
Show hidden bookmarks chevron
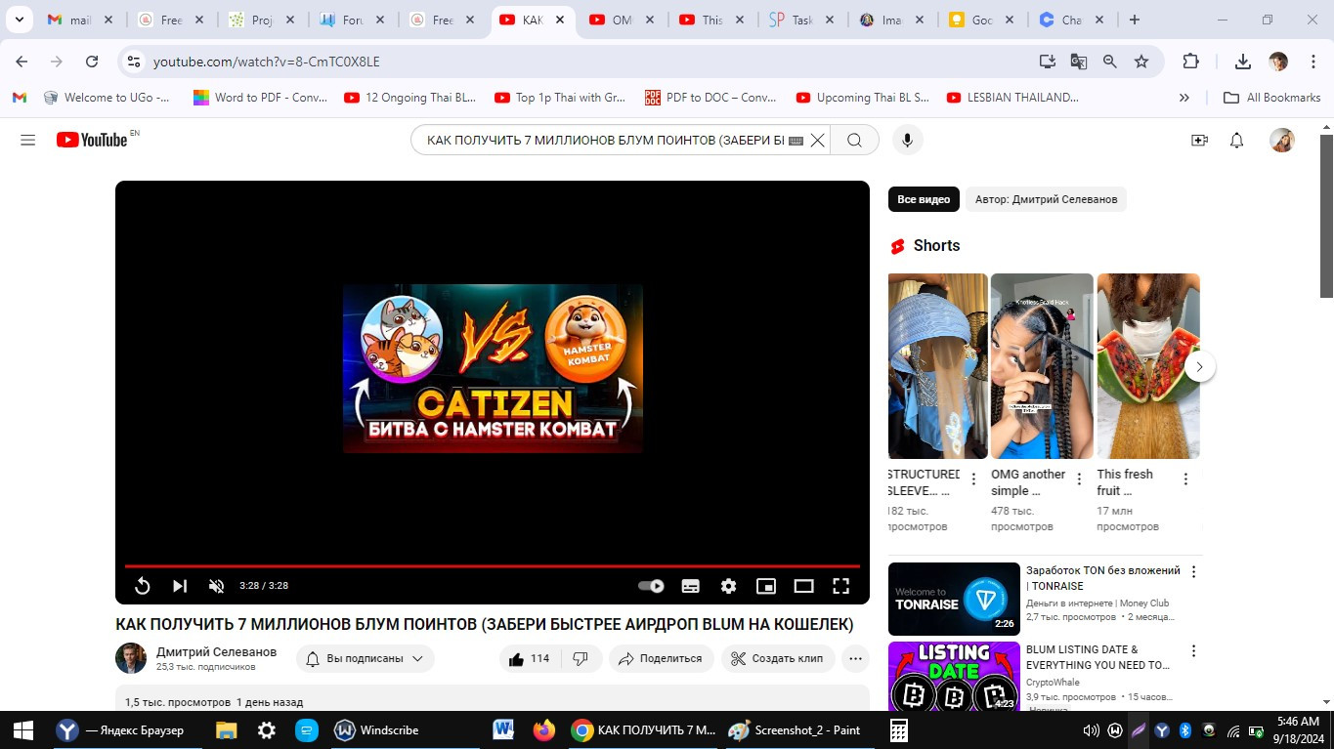pos(1184,98)
